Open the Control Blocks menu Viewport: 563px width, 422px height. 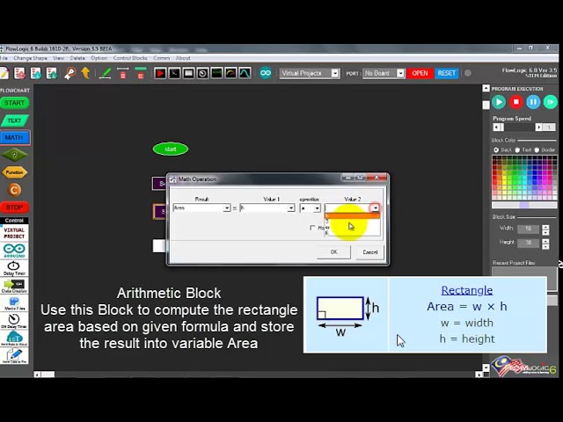(x=130, y=58)
